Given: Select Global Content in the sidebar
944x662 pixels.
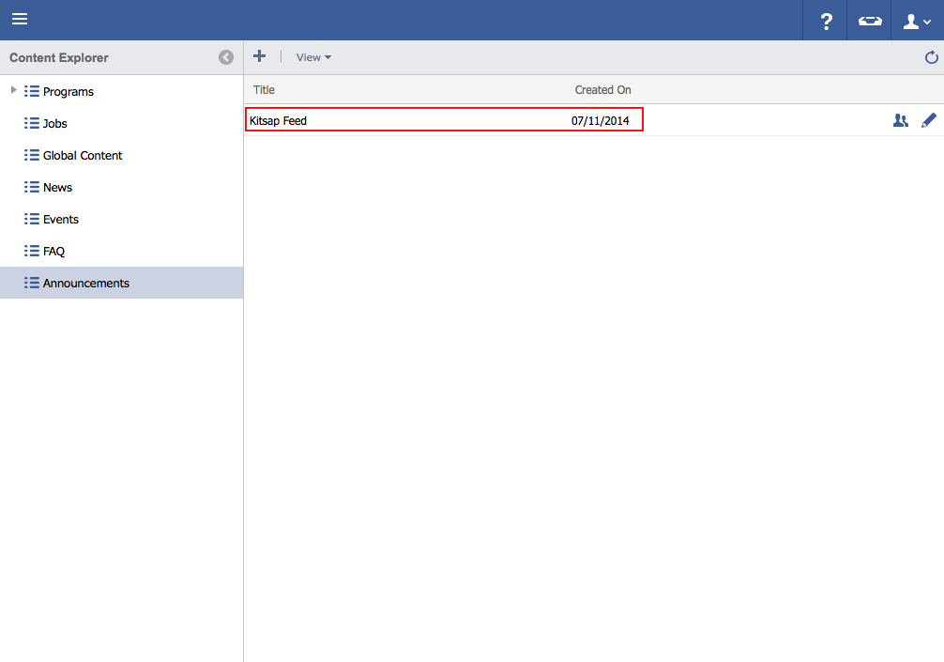Looking at the screenshot, I should point(83,155).
